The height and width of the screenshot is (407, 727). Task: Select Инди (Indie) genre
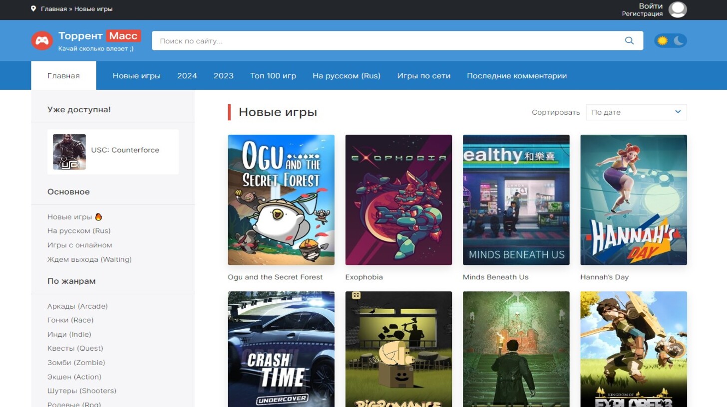click(69, 334)
